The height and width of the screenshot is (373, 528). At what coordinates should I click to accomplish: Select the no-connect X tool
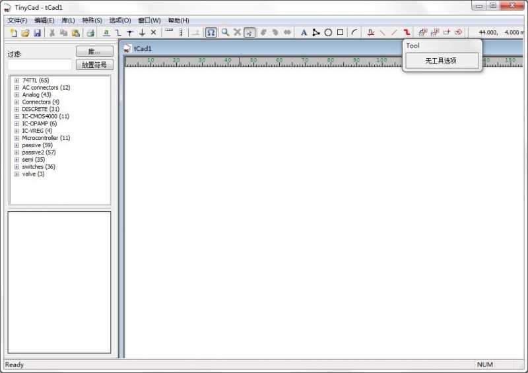(x=154, y=32)
